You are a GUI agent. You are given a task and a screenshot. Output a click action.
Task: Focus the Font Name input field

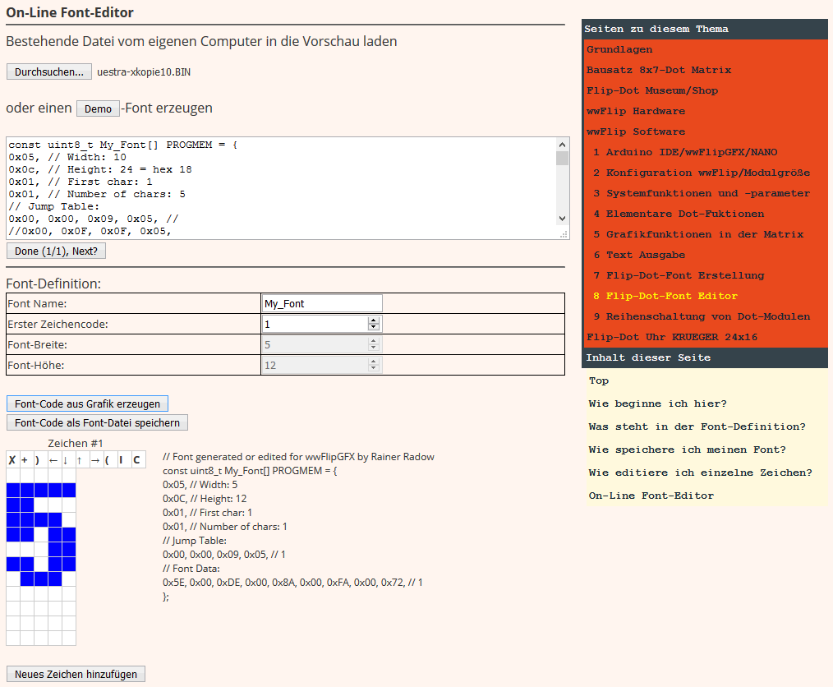pos(322,303)
